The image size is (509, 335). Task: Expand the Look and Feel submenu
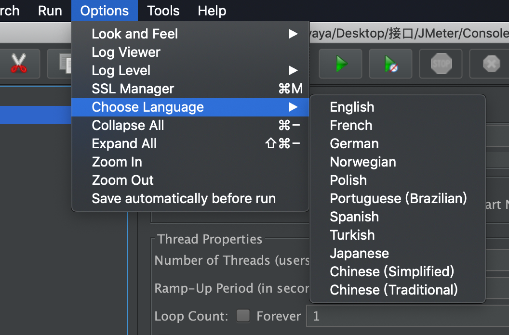(190, 34)
